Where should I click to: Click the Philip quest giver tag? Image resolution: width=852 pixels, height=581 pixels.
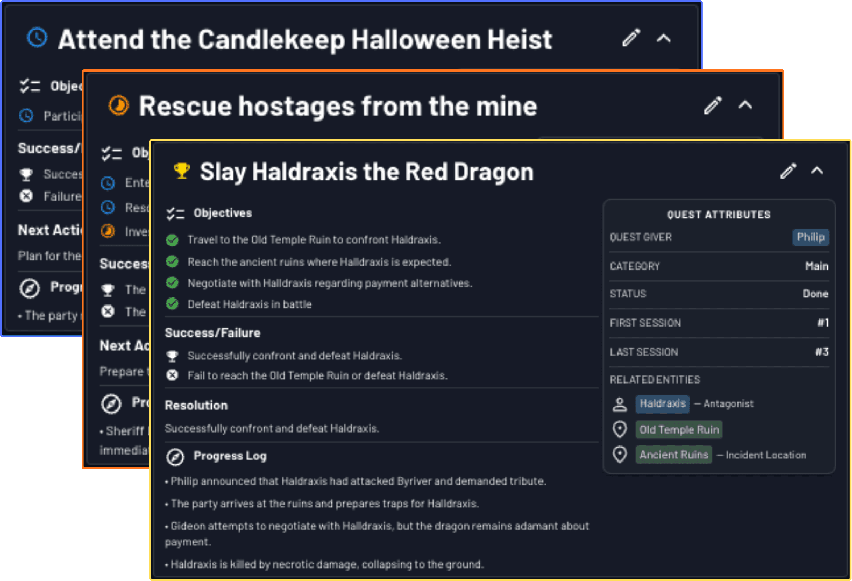pos(811,237)
